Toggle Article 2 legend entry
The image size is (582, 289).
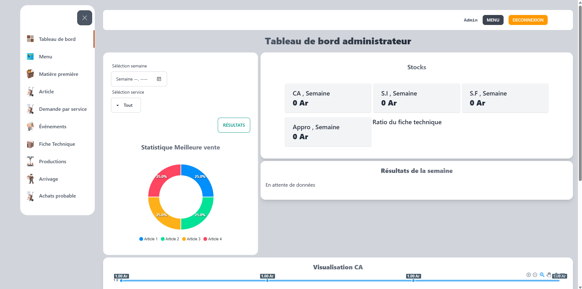click(170, 239)
